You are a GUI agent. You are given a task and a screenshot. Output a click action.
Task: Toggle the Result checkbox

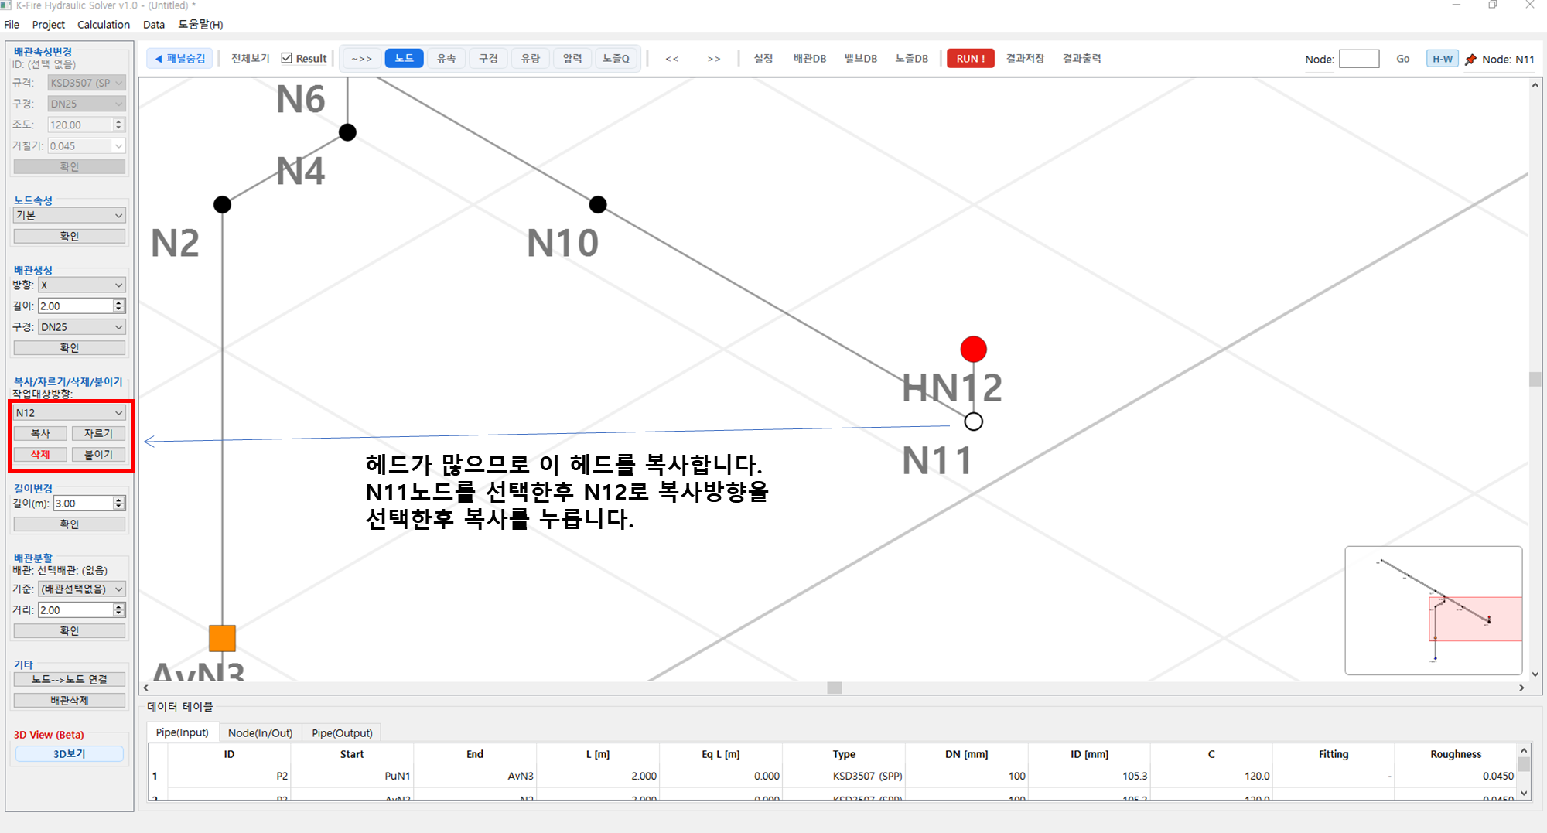[287, 58]
